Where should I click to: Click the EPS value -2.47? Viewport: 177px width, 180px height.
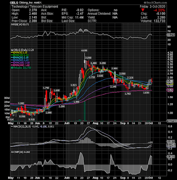coord(80,14)
